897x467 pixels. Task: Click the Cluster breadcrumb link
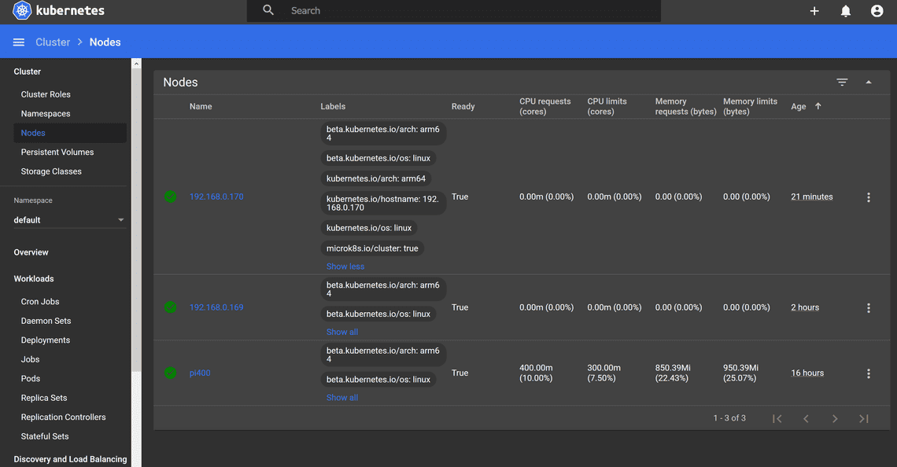(53, 42)
